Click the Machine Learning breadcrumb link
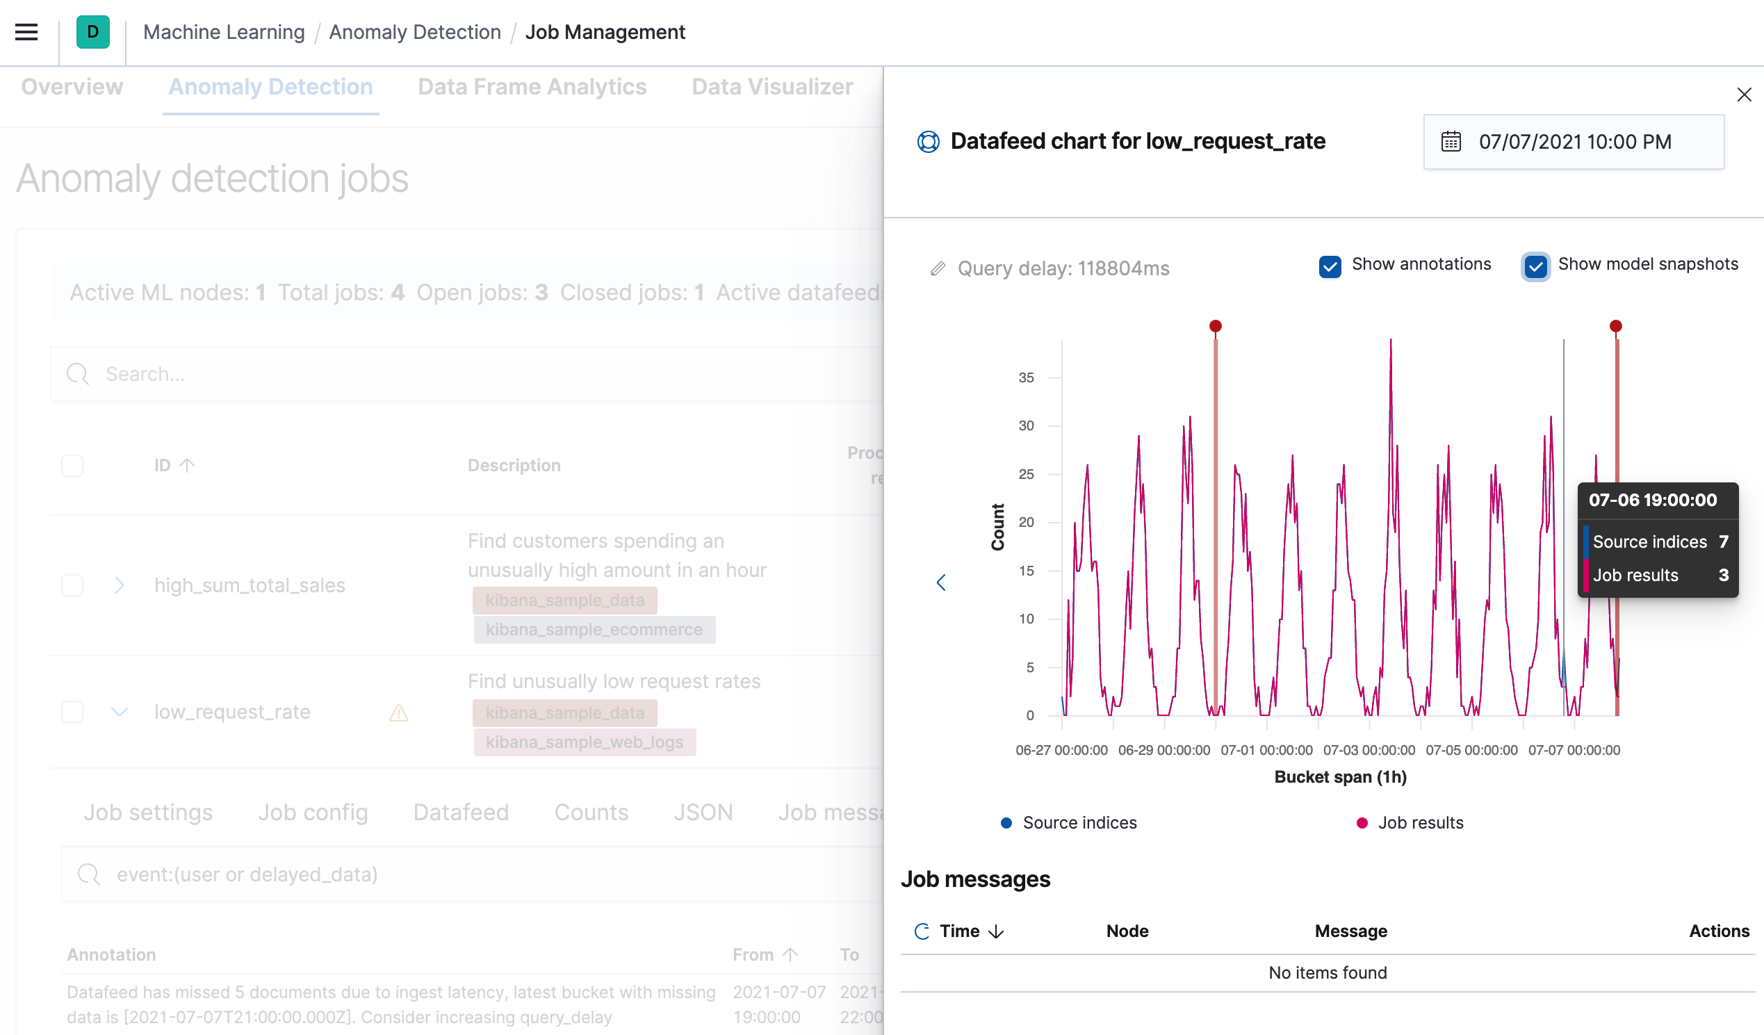 [x=223, y=31]
